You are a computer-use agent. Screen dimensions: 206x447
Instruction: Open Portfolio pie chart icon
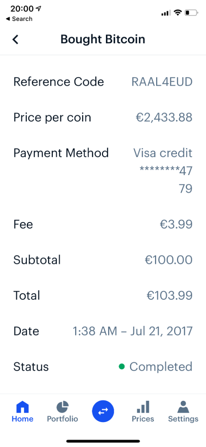tap(62, 406)
